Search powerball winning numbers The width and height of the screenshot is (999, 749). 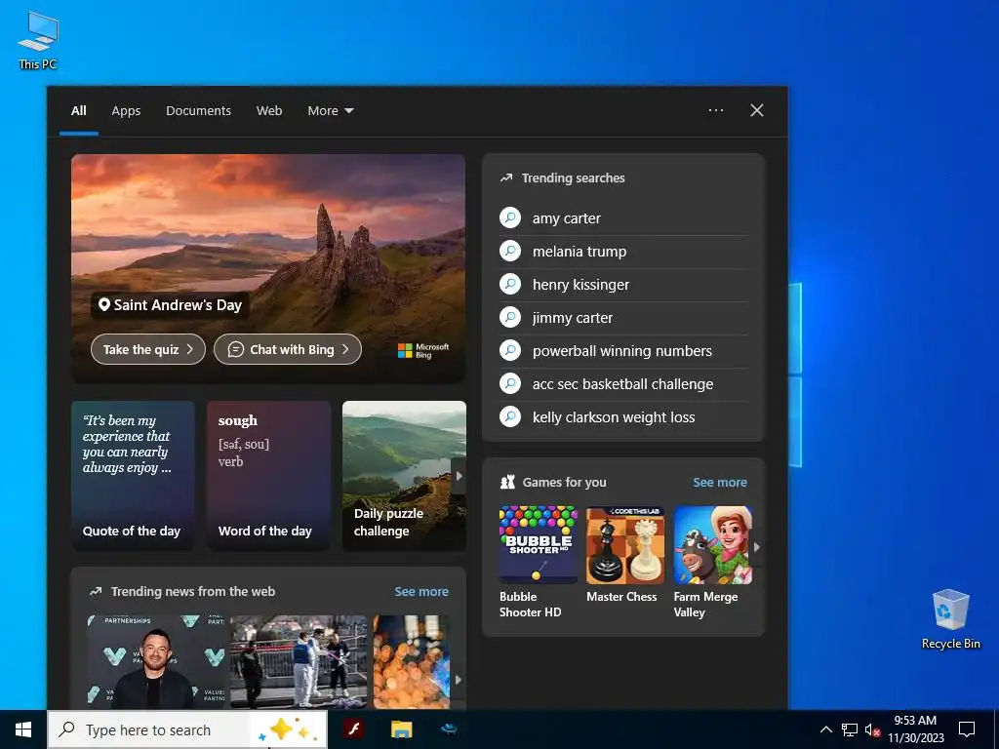tap(623, 351)
